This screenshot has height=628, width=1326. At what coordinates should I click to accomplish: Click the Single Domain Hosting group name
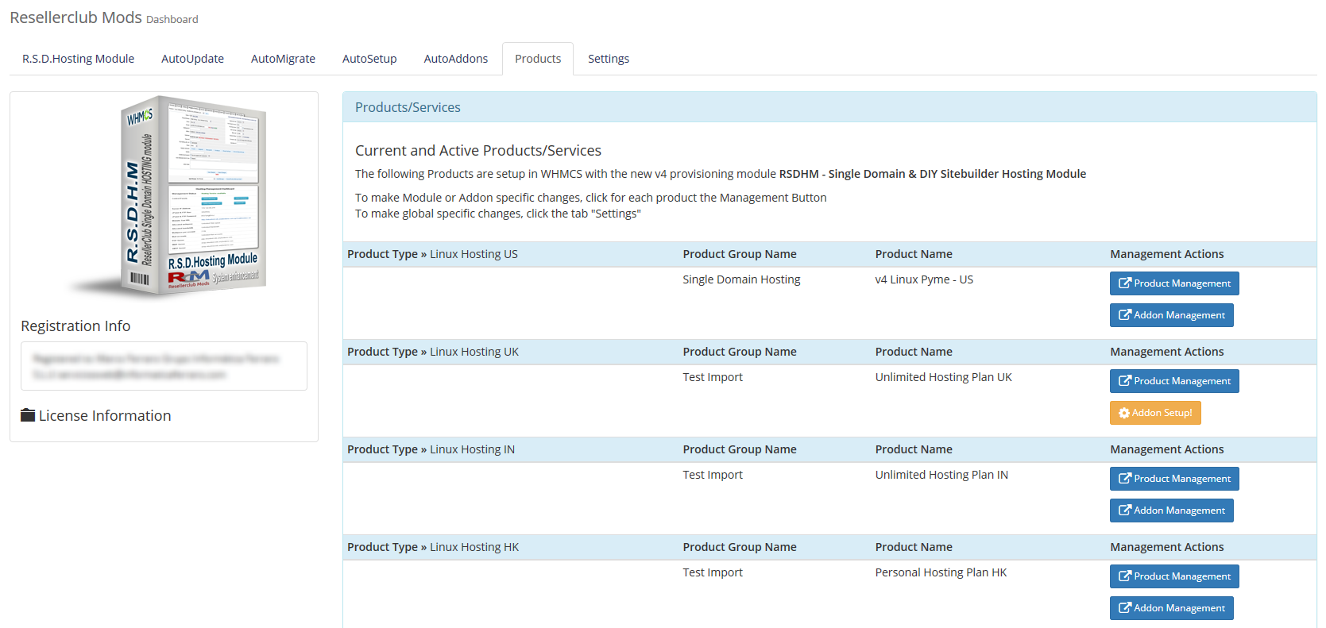pos(741,279)
